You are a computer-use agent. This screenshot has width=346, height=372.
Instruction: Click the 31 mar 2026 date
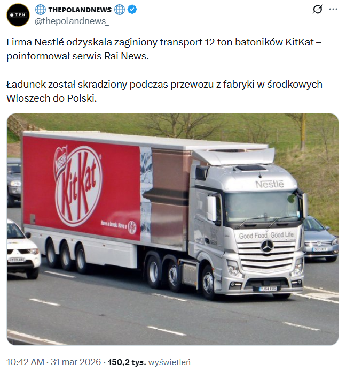pyautogui.click(x=76, y=362)
